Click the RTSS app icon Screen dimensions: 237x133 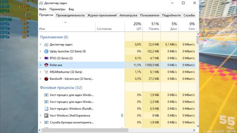pyautogui.click(x=46, y=58)
